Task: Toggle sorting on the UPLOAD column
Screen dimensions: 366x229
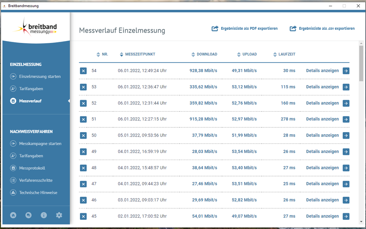Action: coord(238,54)
